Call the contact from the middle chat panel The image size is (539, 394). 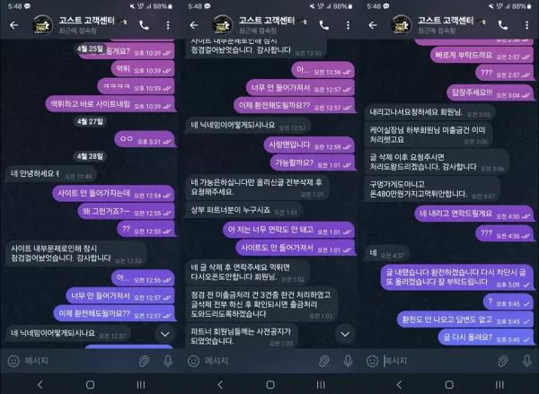tap(323, 25)
